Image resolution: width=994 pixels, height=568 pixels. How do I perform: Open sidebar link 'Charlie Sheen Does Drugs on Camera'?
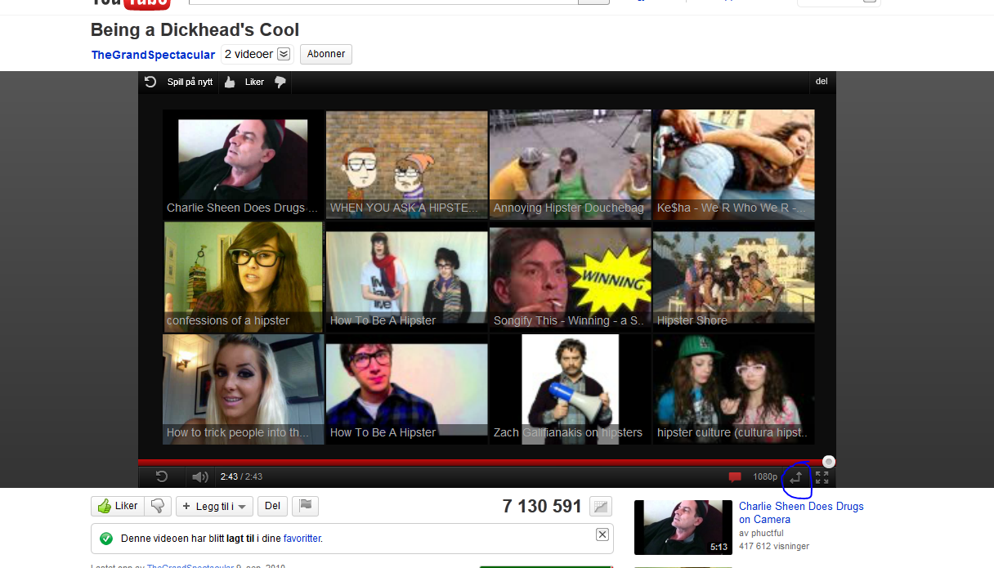point(801,512)
